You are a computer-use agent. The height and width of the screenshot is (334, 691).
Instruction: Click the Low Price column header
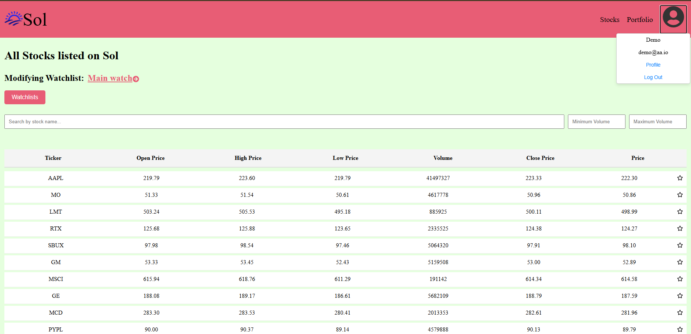(x=345, y=158)
